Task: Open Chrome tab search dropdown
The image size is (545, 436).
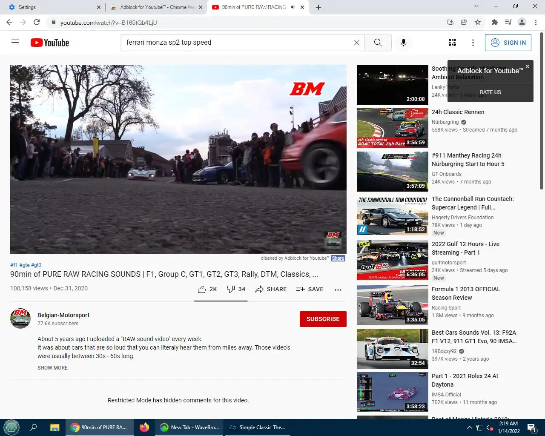Action: 476,6
